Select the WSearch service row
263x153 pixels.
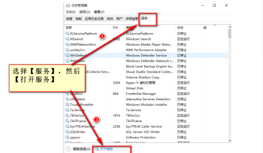point(146,39)
